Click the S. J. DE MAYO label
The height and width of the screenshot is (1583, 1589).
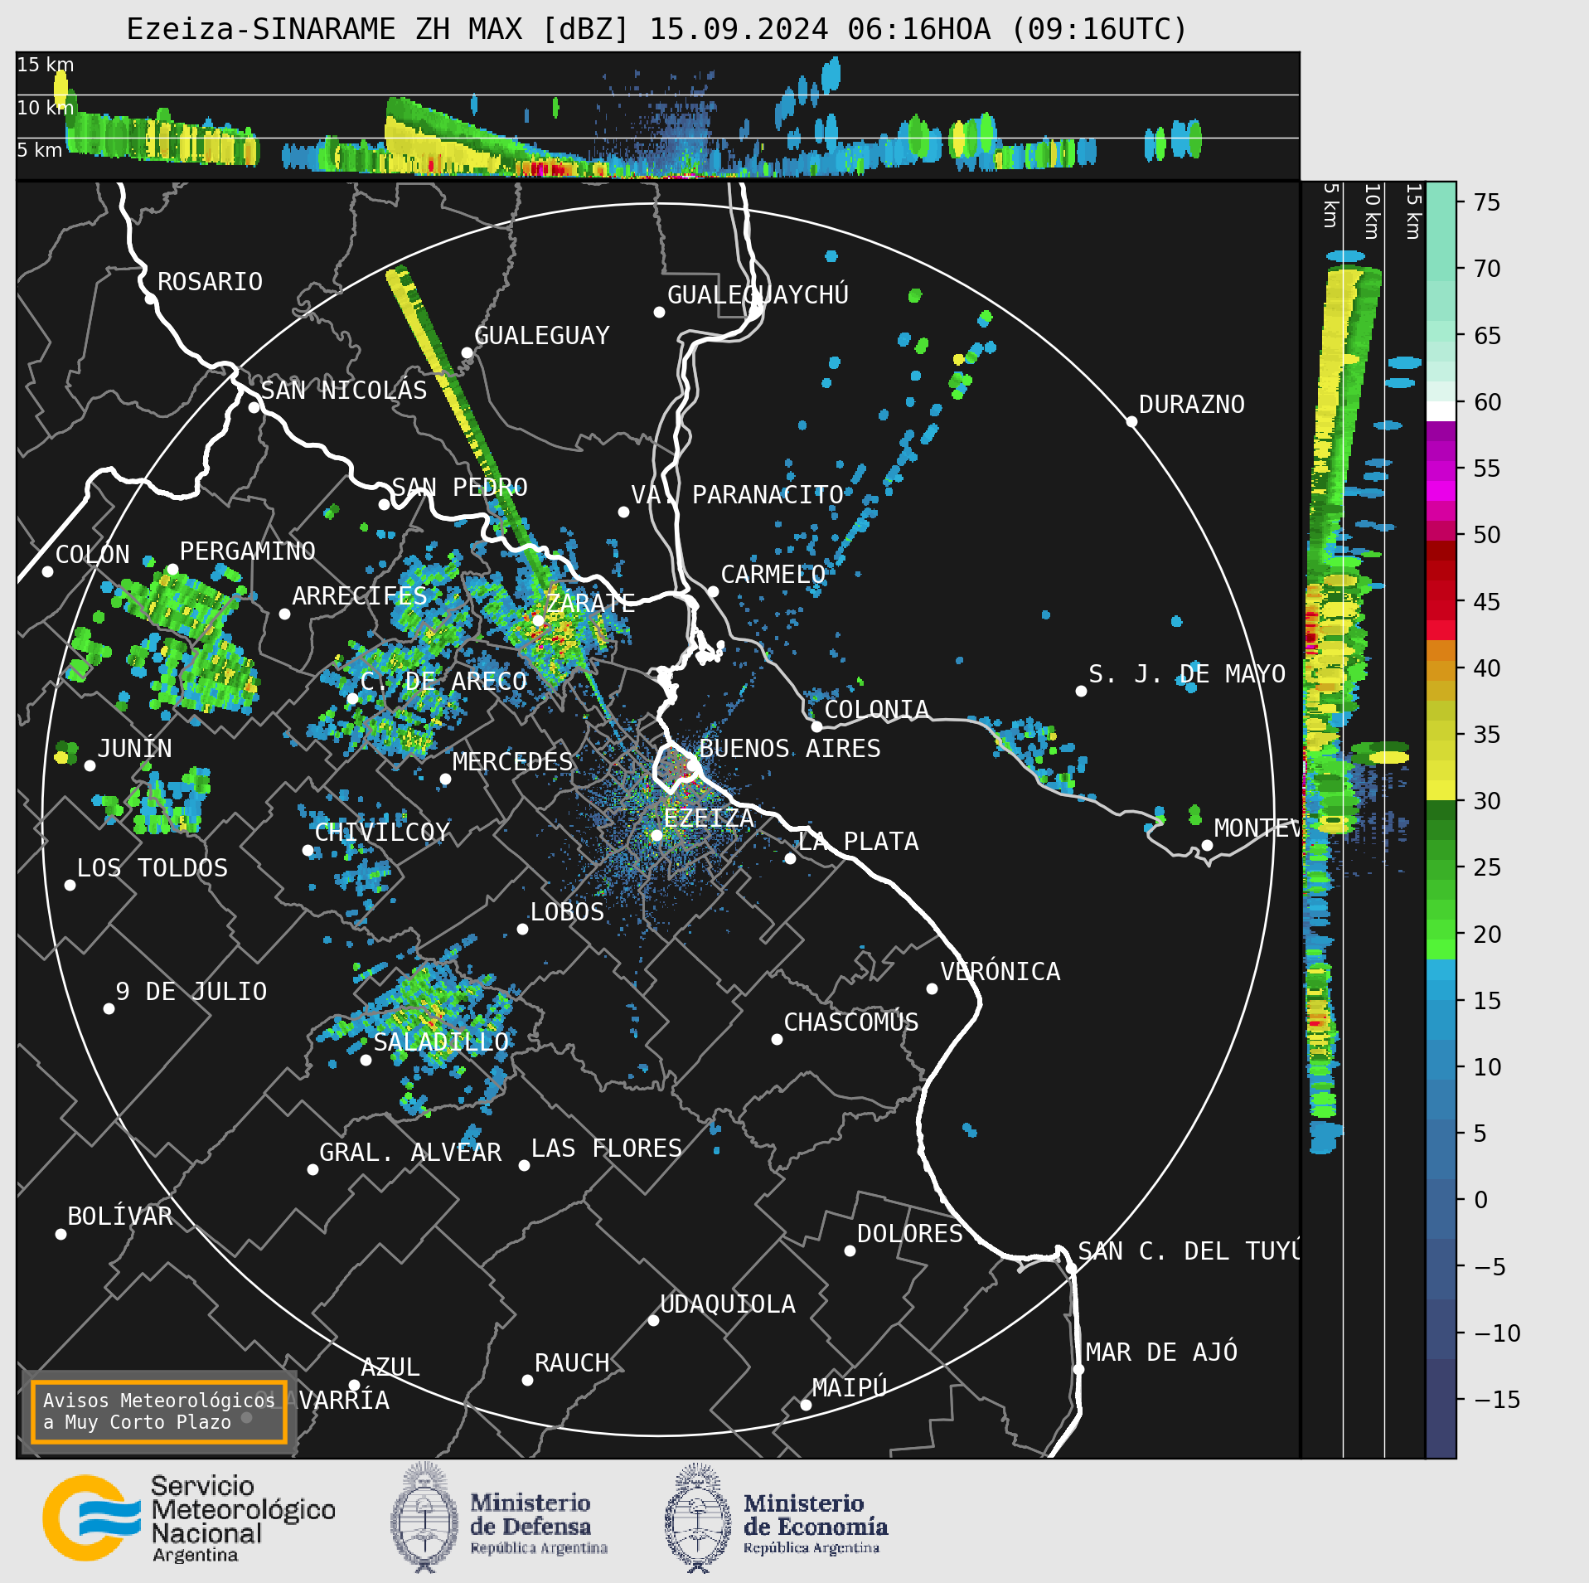[1187, 674]
